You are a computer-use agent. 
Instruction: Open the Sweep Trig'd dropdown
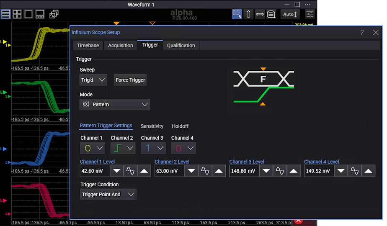tap(93, 80)
